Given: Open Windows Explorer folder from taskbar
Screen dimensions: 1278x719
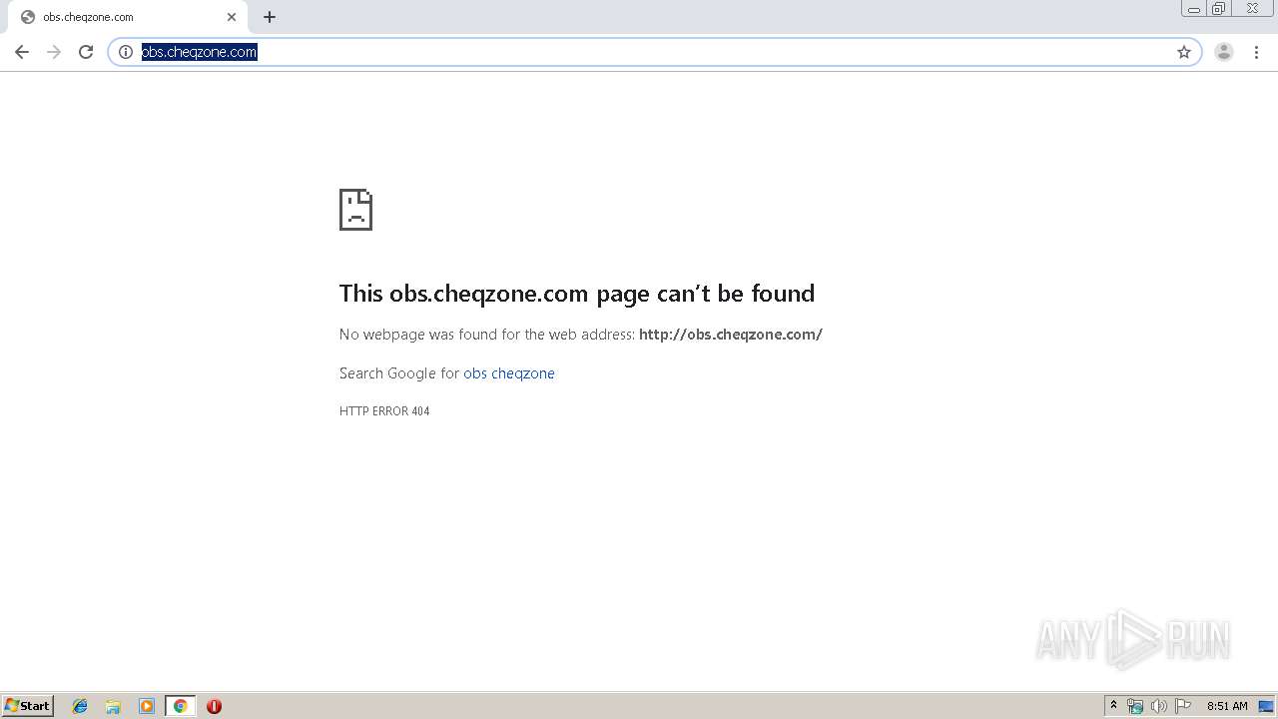Looking at the screenshot, I should [113, 706].
